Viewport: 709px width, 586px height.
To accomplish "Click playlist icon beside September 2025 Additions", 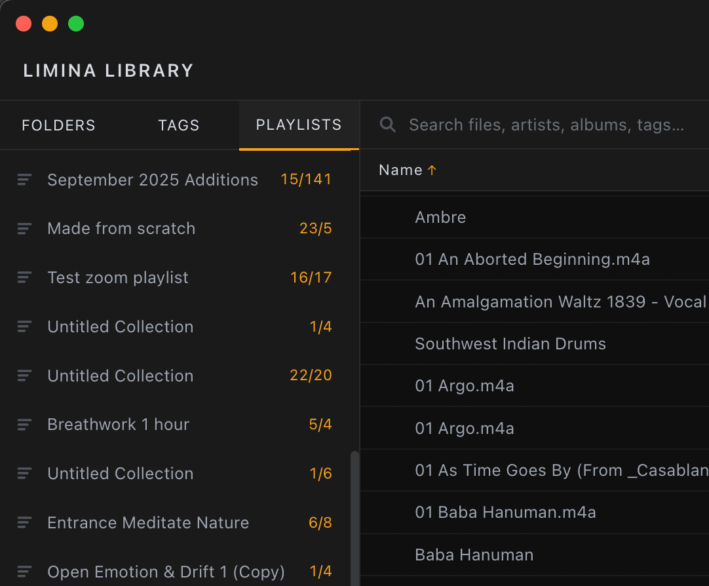I will pos(24,180).
